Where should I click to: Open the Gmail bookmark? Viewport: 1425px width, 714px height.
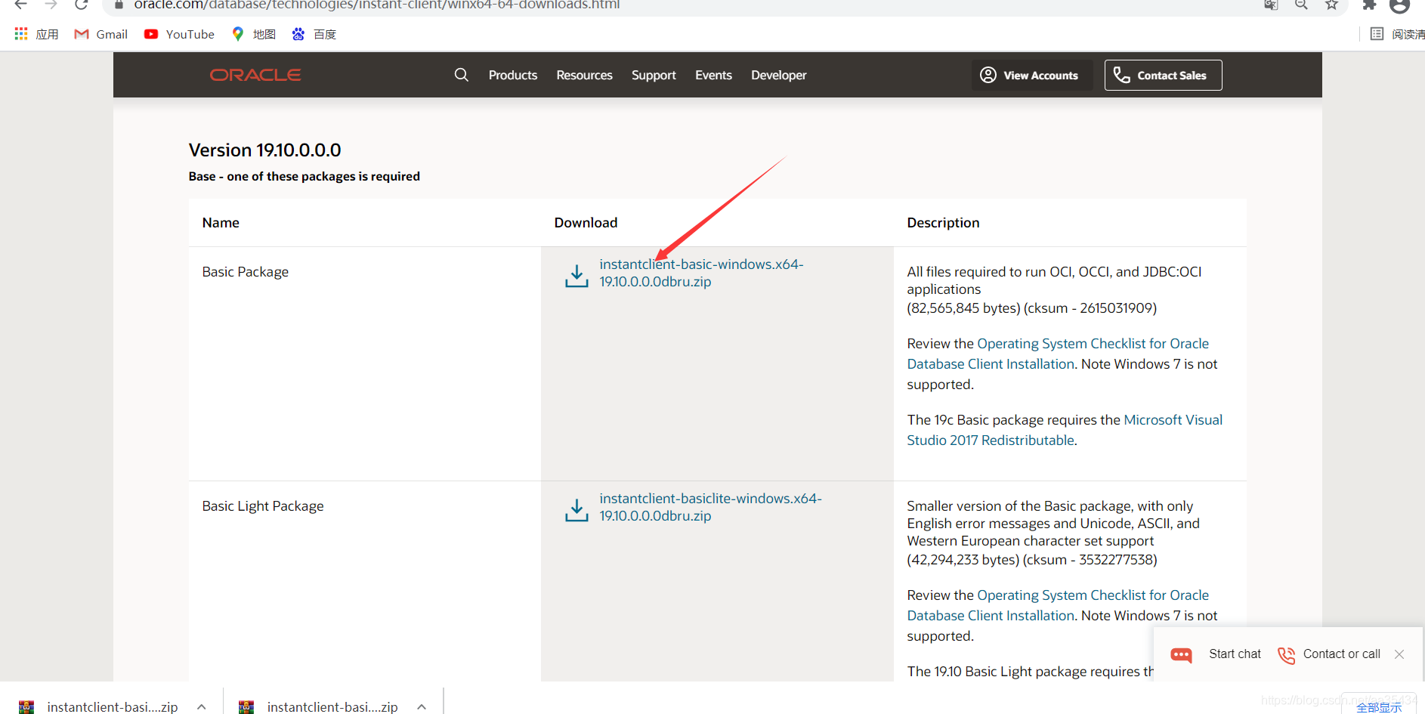point(100,34)
